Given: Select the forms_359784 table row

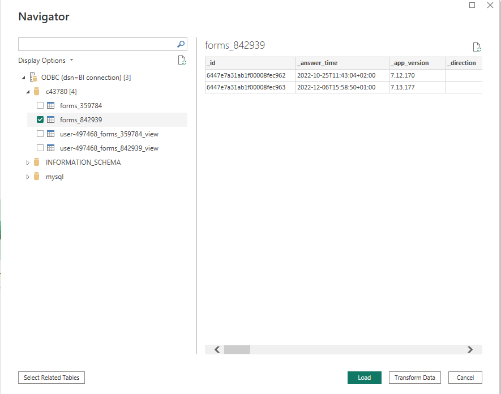Looking at the screenshot, I should 107,105.
